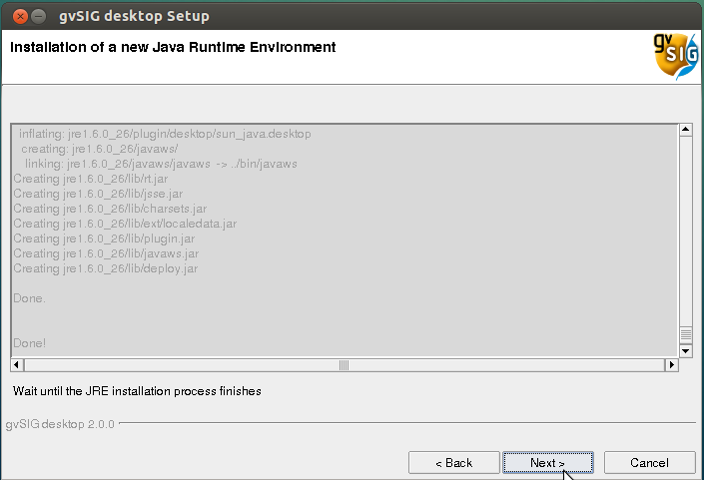Cancel the gvSIG installation

649,463
